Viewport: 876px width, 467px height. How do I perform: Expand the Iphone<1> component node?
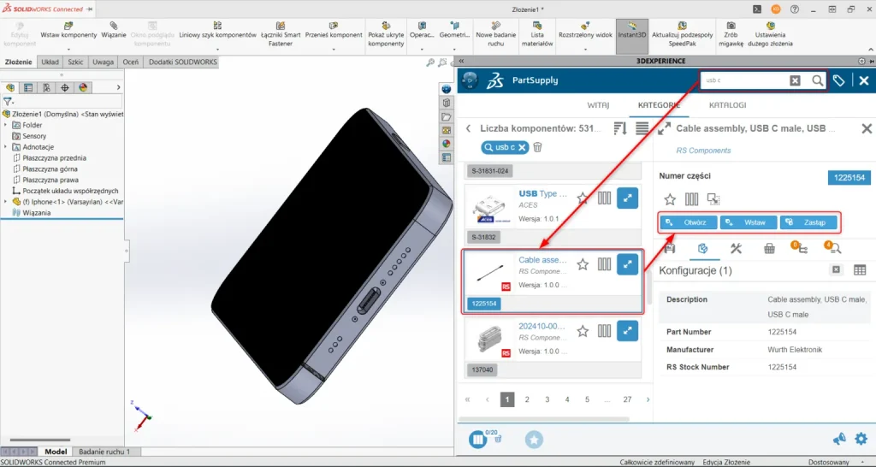[x=6, y=202]
